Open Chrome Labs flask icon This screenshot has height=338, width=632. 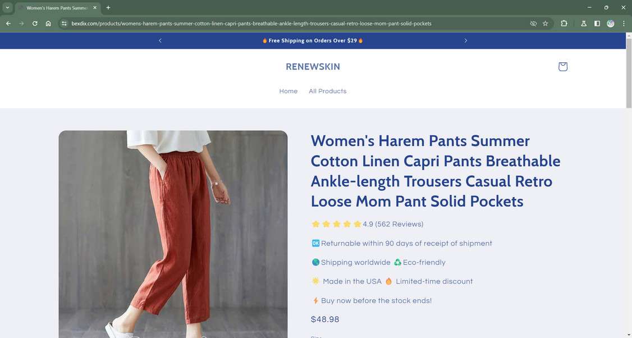point(583,24)
